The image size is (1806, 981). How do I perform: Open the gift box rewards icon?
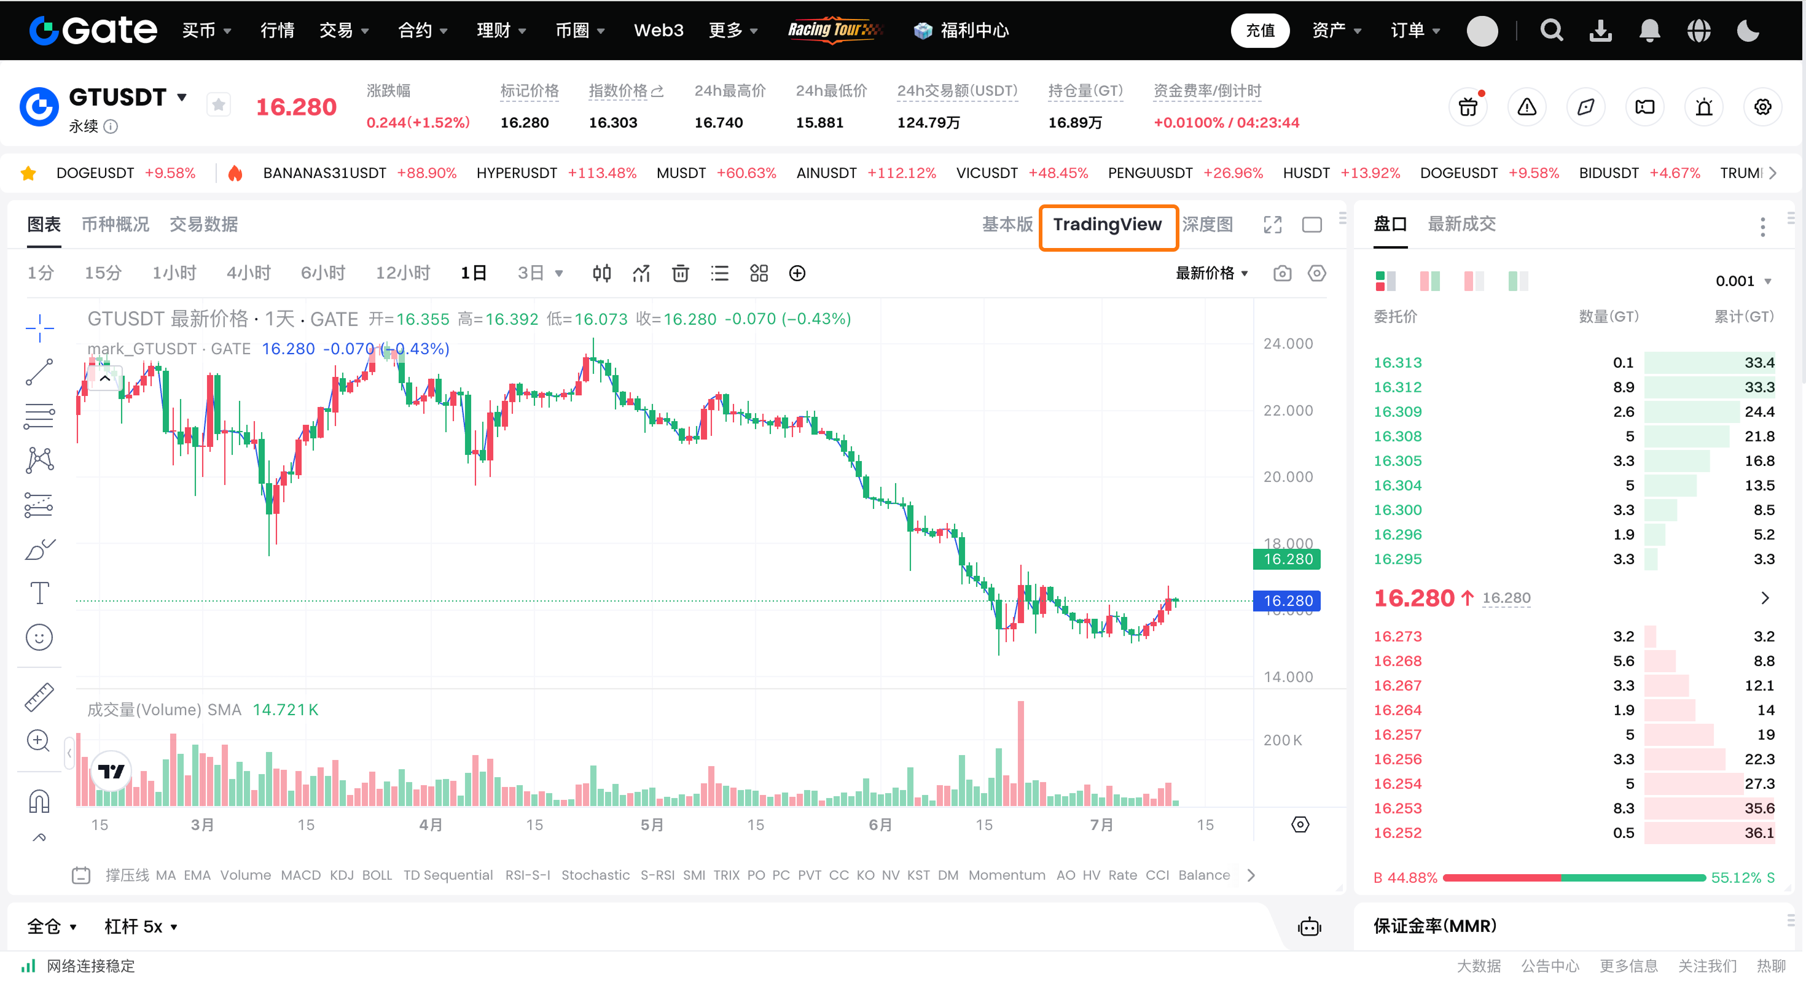click(1468, 107)
